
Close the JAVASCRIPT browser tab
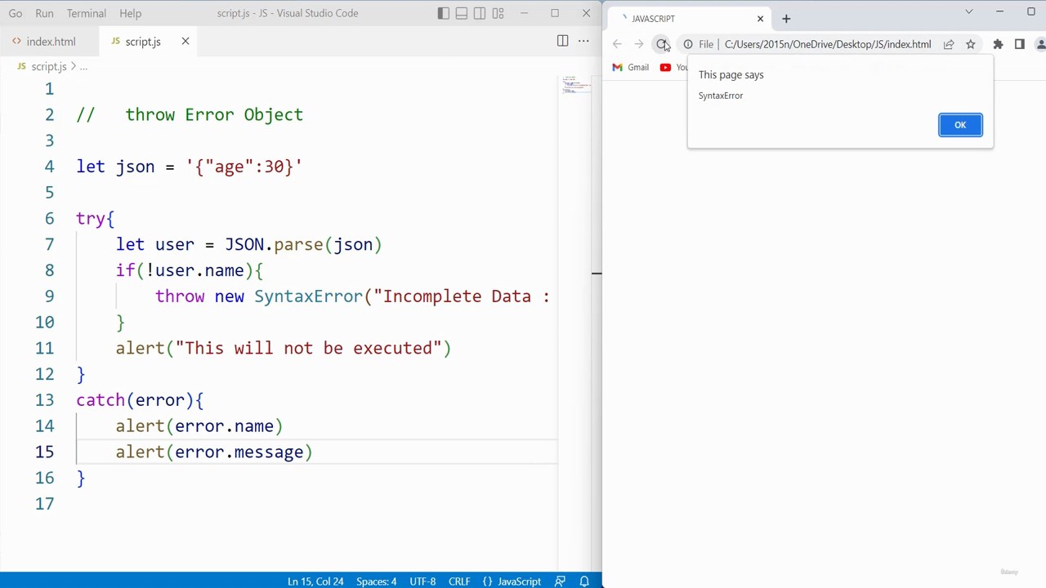760,18
